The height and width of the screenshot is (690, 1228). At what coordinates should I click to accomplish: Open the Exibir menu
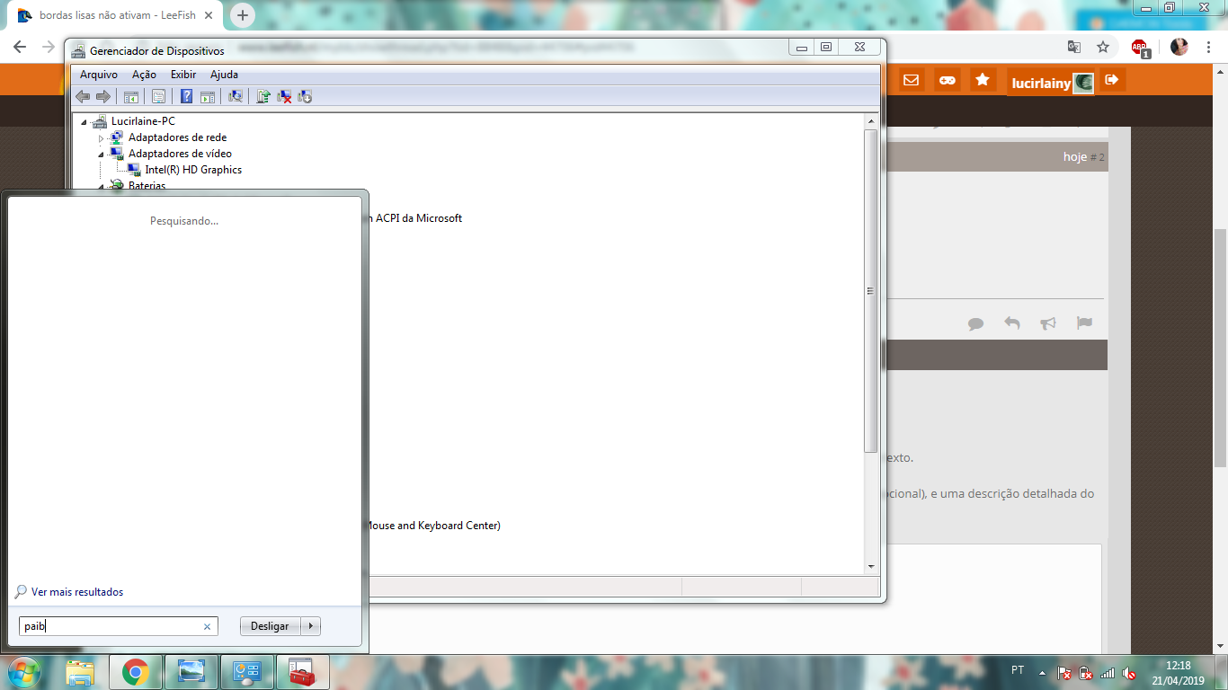tap(183, 75)
